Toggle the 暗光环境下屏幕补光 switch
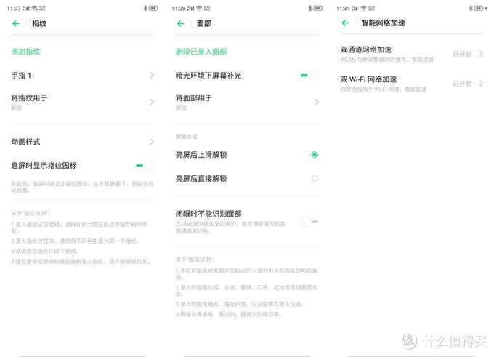494x357 pixels. (x=309, y=76)
